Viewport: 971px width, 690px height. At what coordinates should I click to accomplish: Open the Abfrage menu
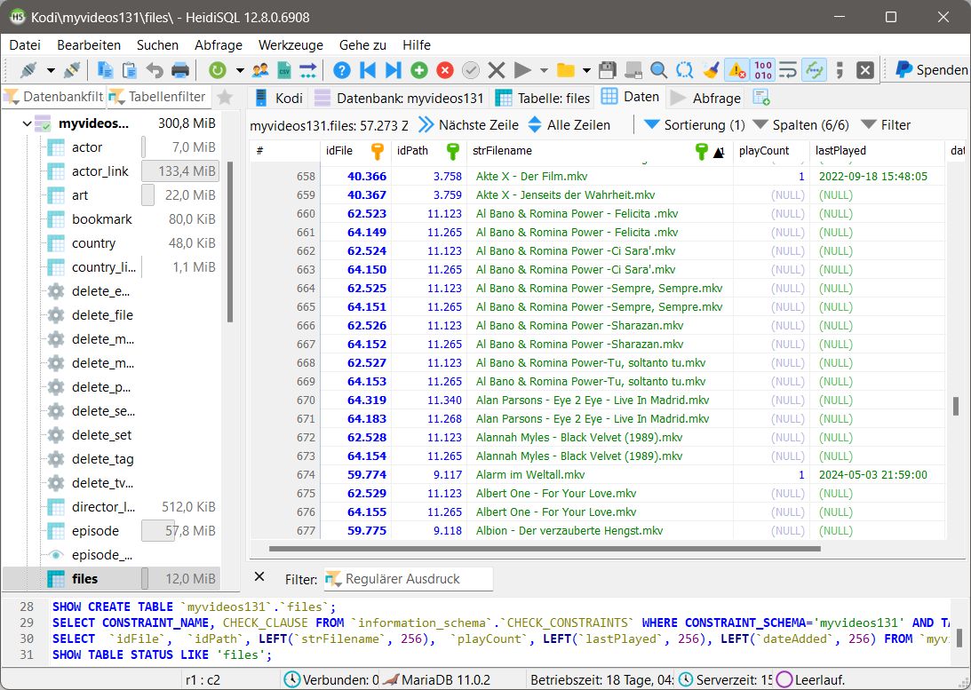click(218, 45)
